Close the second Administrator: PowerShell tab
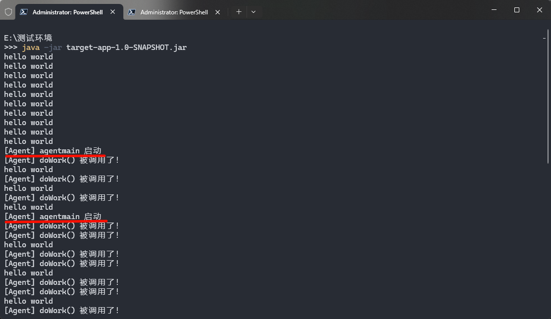 tap(217, 12)
